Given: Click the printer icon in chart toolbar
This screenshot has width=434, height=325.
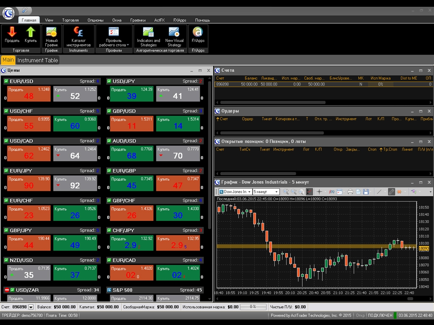Looking at the screenshot, I should pyautogui.click(x=350, y=192).
